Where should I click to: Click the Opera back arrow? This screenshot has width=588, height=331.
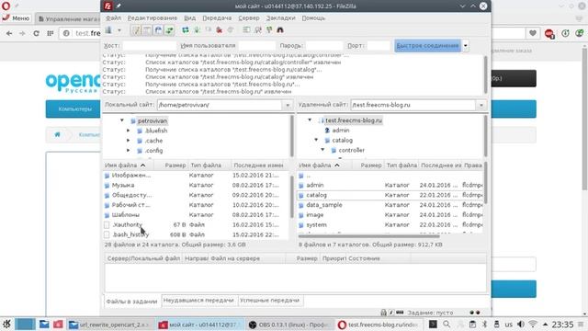pos(9,33)
